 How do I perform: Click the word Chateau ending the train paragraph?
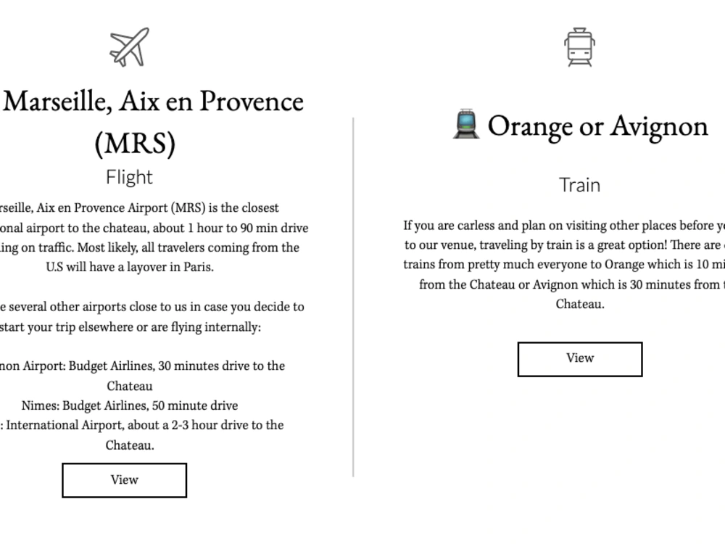[580, 304]
